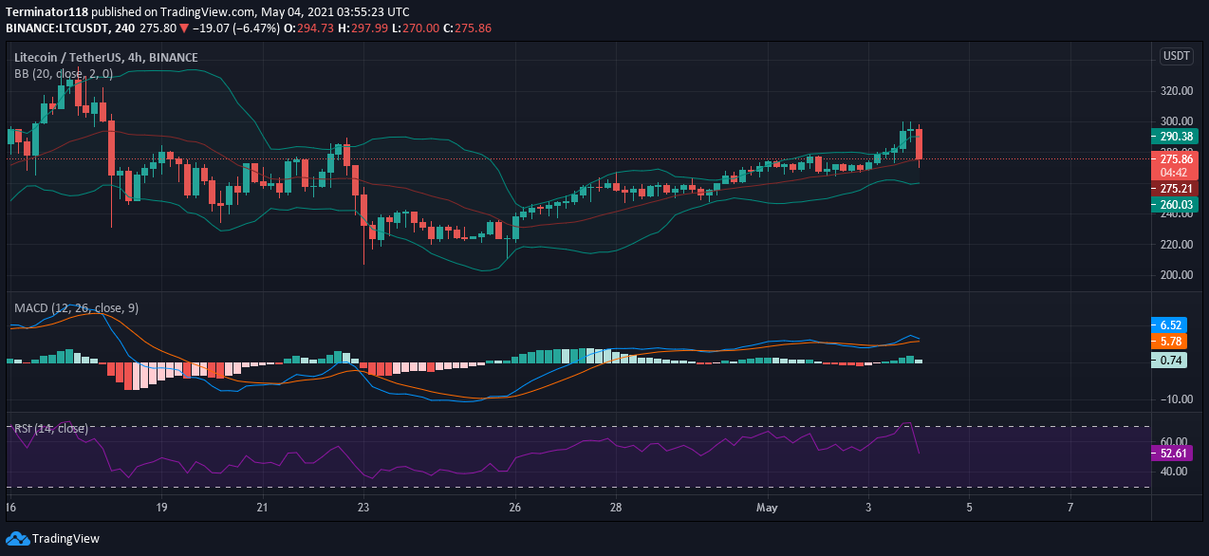Click the TradingView cloud logo icon
Image resolution: width=1209 pixels, height=556 pixels.
pyautogui.click(x=17, y=538)
